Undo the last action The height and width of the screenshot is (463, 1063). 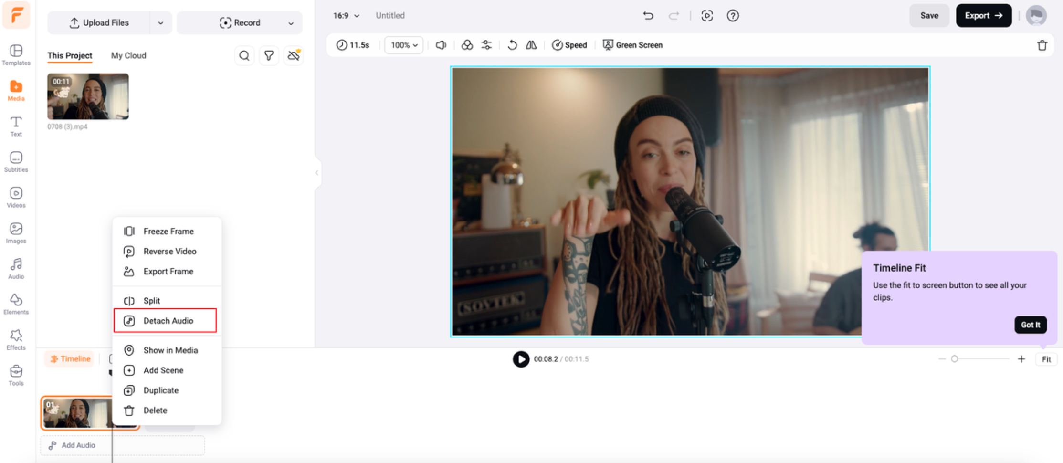(x=648, y=16)
